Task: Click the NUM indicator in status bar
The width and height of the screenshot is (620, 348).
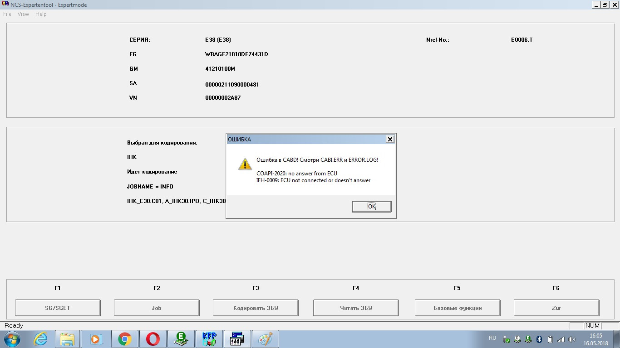Action: [592, 325]
